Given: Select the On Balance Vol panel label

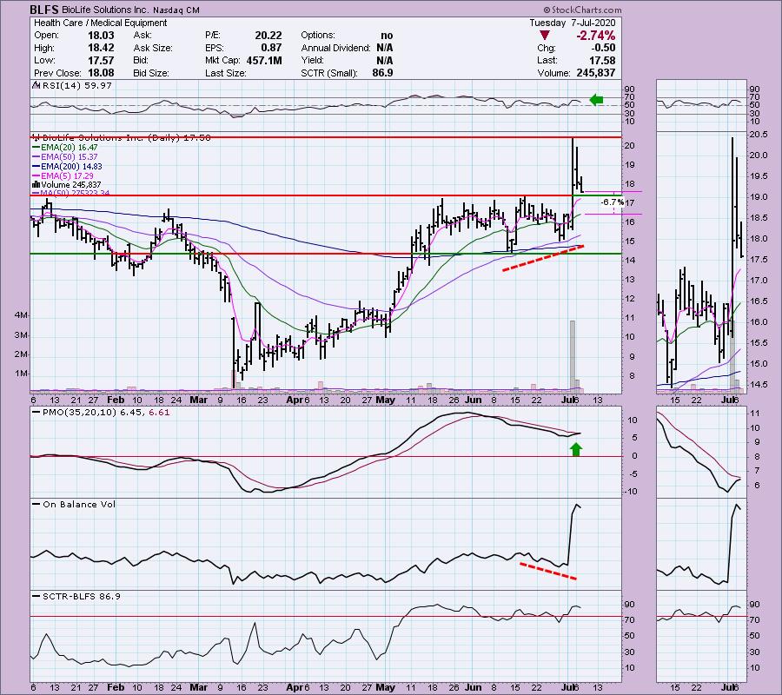Looking at the screenshot, I should pos(74,505).
